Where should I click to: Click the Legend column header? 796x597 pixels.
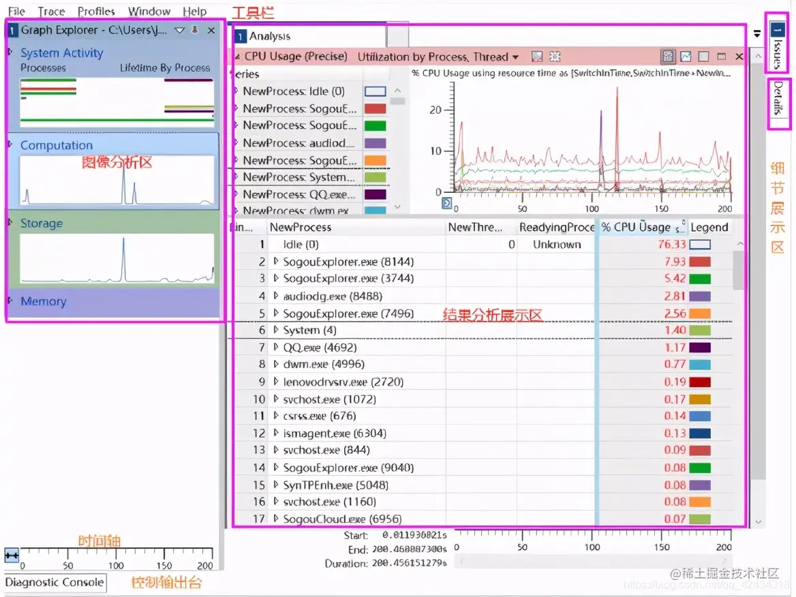pos(709,227)
